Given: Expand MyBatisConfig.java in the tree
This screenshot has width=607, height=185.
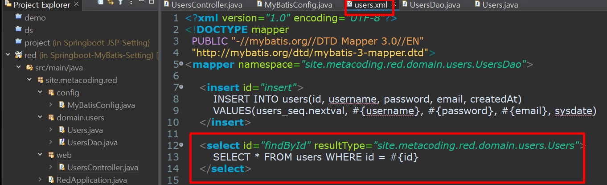Looking at the screenshot, I should point(51,105).
